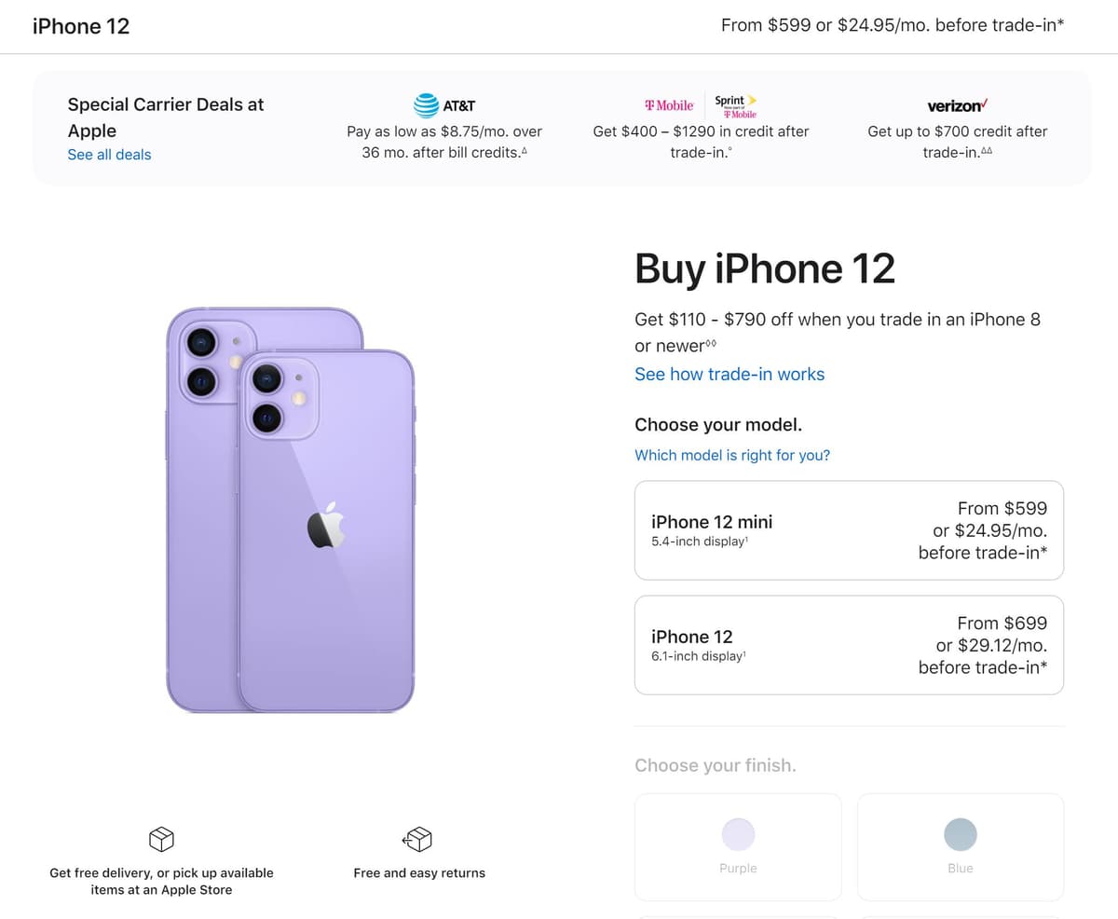Open the See all deals link
The height and width of the screenshot is (919, 1118).
click(x=109, y=155)
